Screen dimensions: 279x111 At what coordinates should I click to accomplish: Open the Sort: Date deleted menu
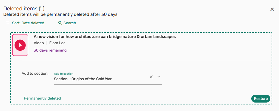[28, 23]
